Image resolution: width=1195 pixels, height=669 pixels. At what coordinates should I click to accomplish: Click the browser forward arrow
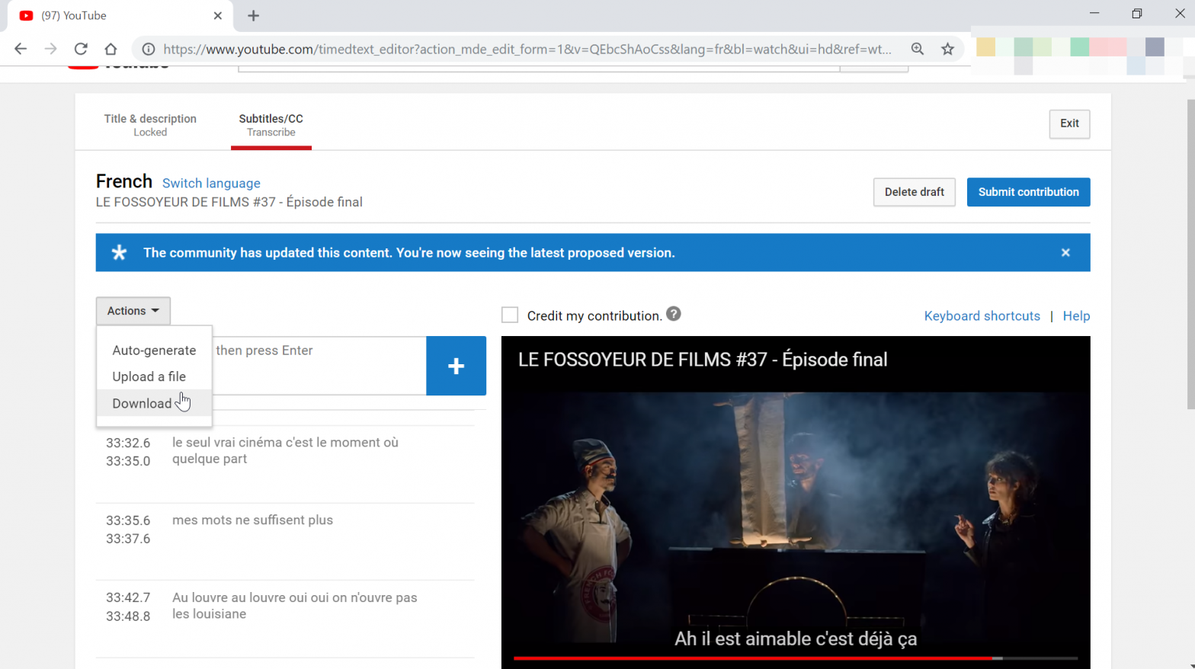(x=50, y=49)
